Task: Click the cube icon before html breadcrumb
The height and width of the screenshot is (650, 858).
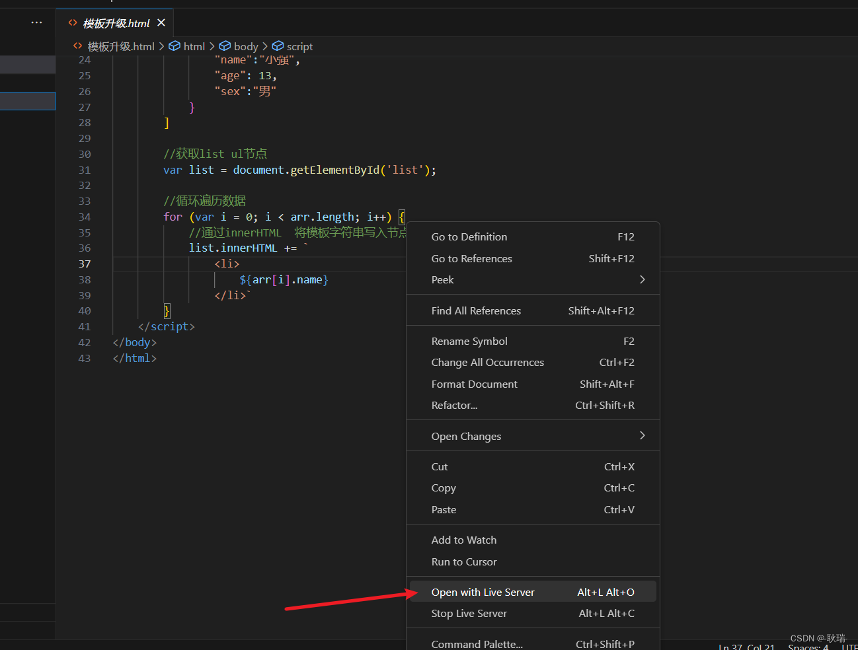Action: coord(175,46)
